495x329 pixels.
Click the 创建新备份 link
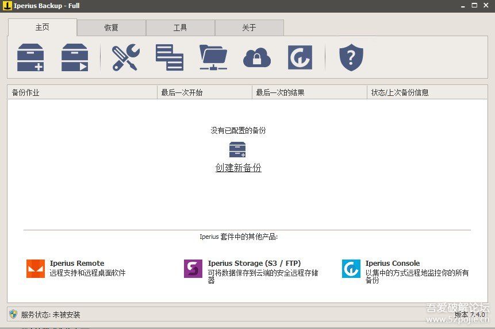coord(238,168)
